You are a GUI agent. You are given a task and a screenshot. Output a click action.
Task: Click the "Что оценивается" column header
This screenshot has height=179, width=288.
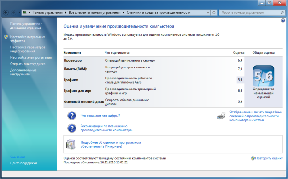pos(117,52)
